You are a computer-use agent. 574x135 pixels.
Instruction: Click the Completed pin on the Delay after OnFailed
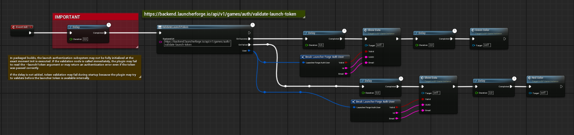click(397, 86)
